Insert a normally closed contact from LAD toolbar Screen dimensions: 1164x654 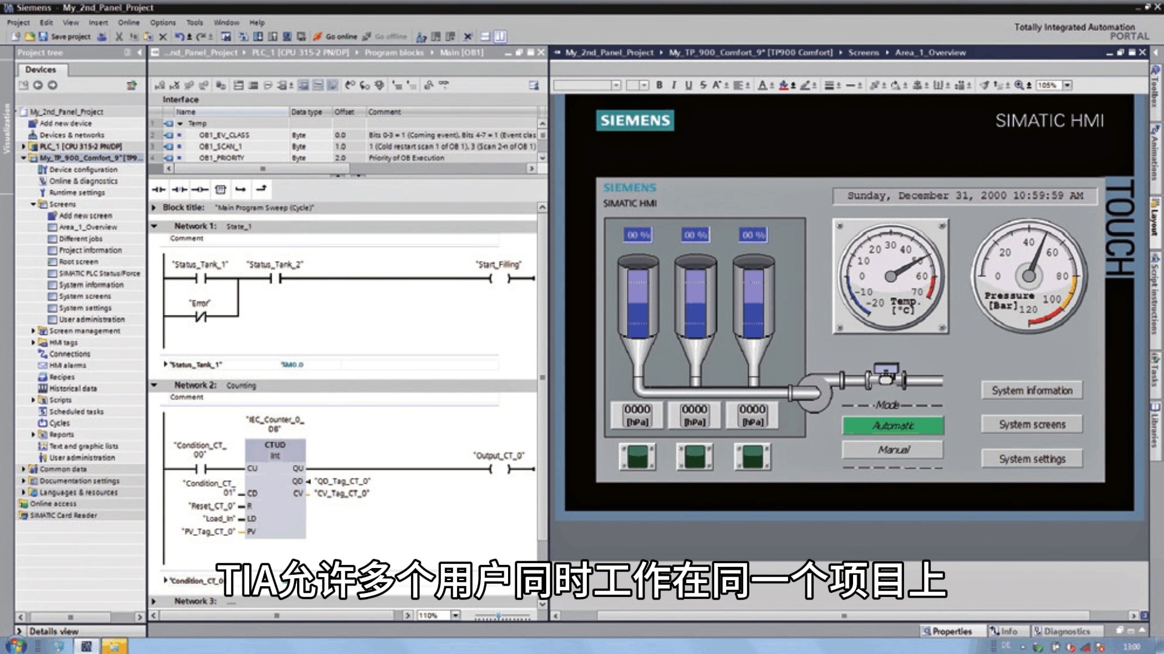(x=179, y=190)
